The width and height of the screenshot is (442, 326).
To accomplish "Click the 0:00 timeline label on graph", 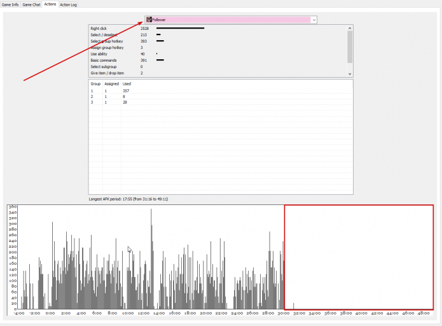I will tap(50, 313).
